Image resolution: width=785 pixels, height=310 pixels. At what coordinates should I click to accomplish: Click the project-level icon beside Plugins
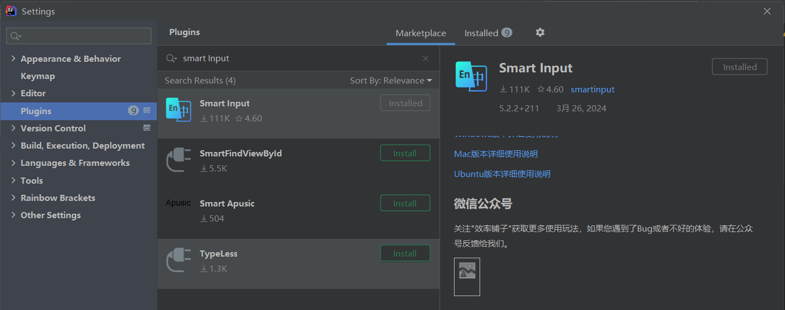click(x=147, y=111)
